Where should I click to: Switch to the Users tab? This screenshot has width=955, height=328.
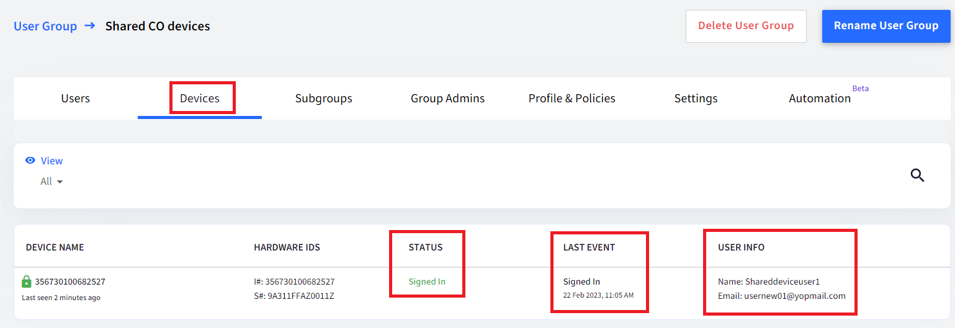click(x=76, y=98)
